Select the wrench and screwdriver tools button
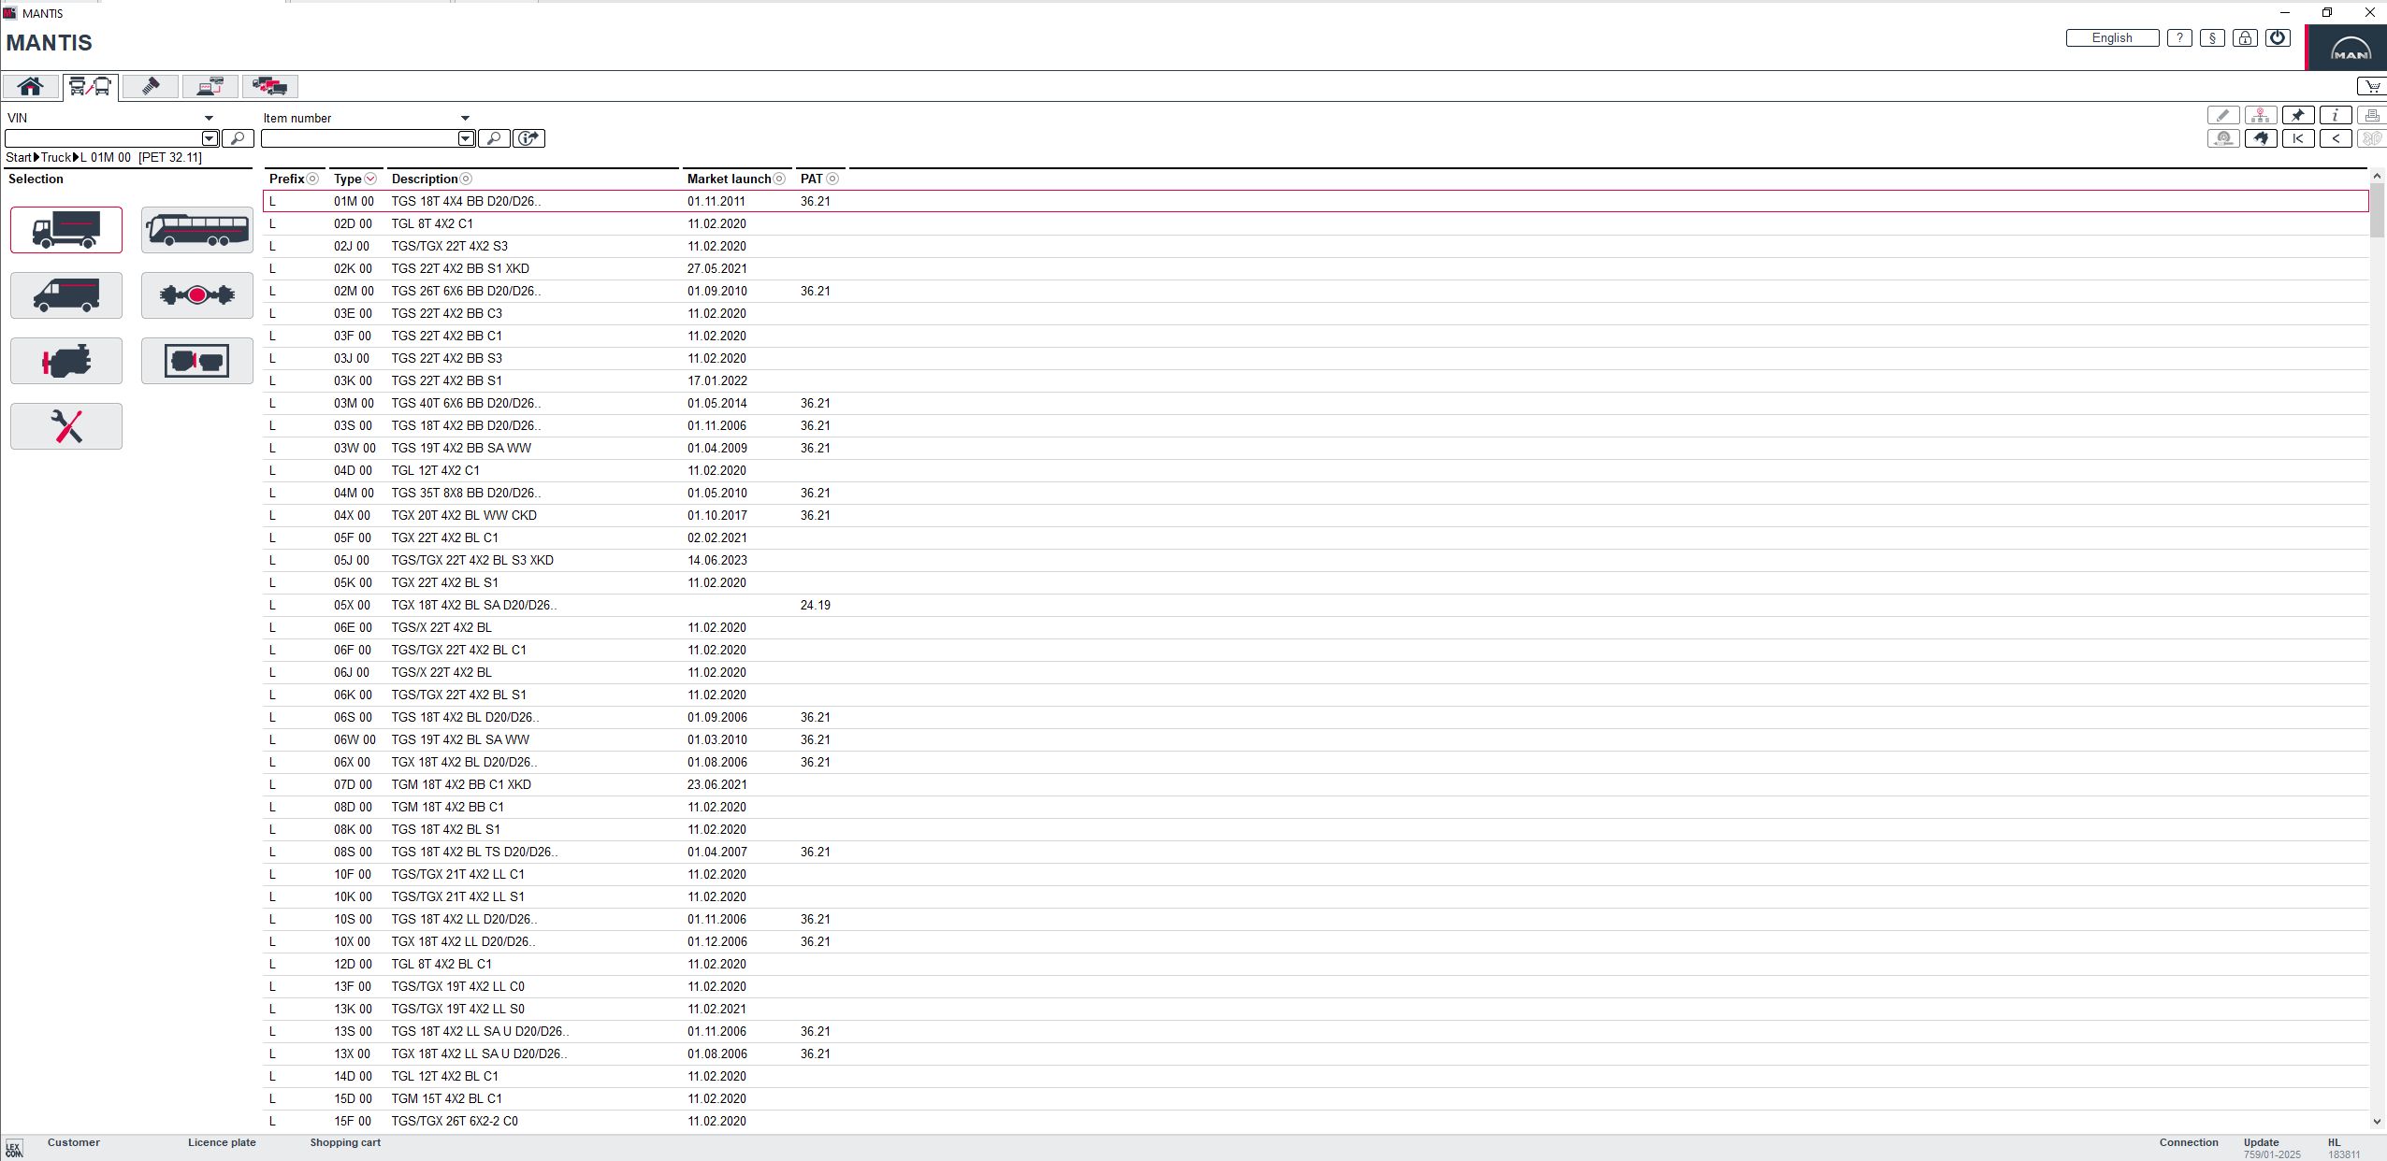Screen dimensions: 2387x1161 click(66, 426)
